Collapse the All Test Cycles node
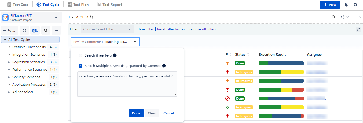 [5, 39]
